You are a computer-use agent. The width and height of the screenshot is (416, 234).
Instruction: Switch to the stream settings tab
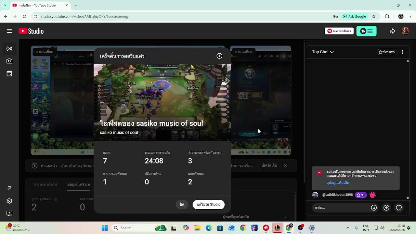pos(45,184)
